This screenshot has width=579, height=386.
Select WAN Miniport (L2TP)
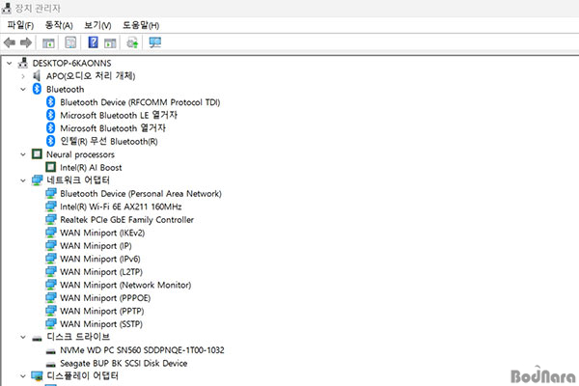pos(101,272)
